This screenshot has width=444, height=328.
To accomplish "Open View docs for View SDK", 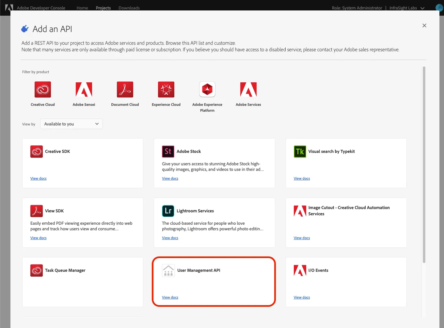I will (39, 238).
